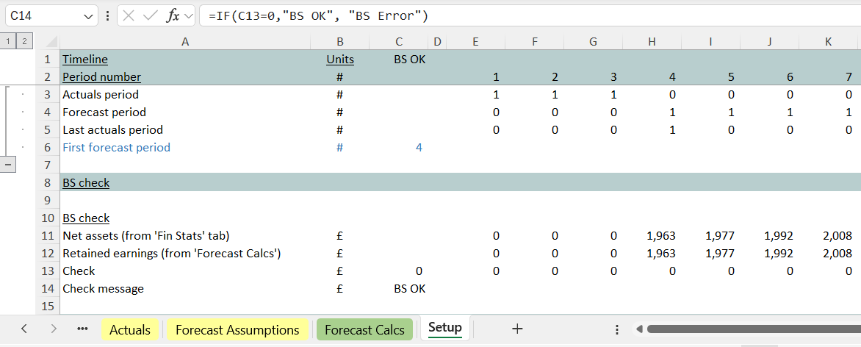Show outline level 1 rows

click(x=9, y=42)
